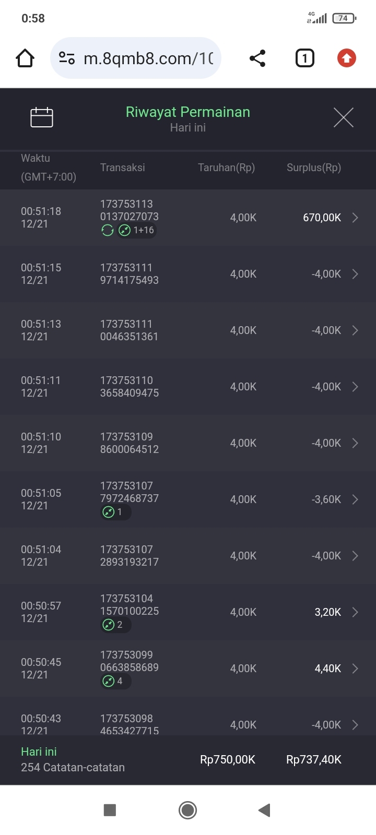Tap the green refresh icon on 00:51:18 row
Viewport: 376px width, 835px height.
[x=108, y=230]
